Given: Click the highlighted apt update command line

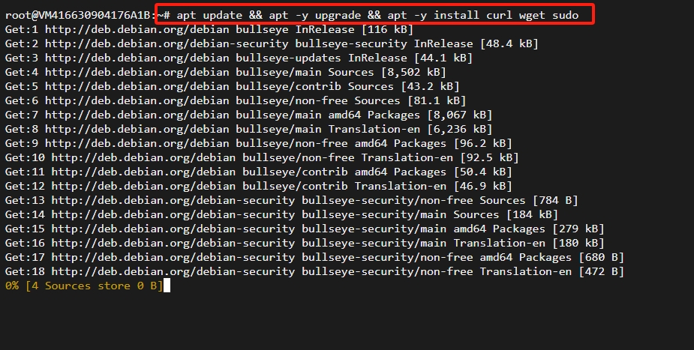Looking at the screenshot, I should click(x=375, y=14).
